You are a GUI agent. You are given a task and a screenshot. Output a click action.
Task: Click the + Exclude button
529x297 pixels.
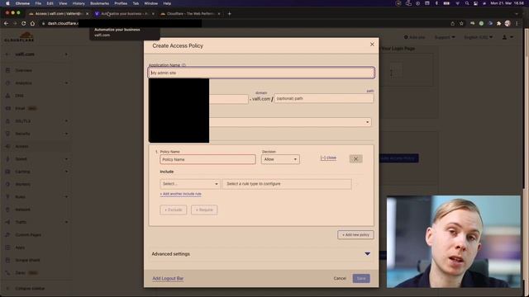173,210
